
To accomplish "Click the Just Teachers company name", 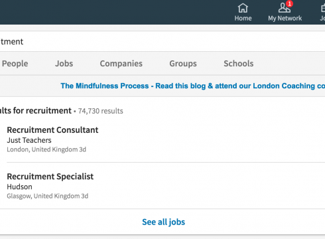I will (29, 140).
